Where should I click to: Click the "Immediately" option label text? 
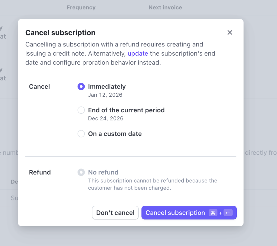107,87
